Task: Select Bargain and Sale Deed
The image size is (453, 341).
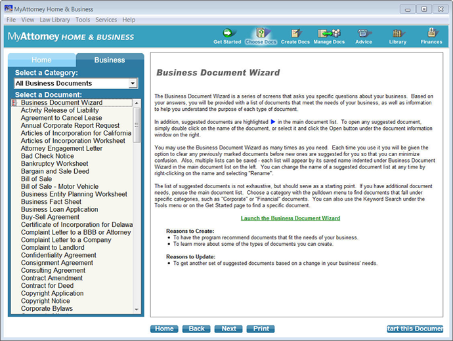Action: click(55, 171)
